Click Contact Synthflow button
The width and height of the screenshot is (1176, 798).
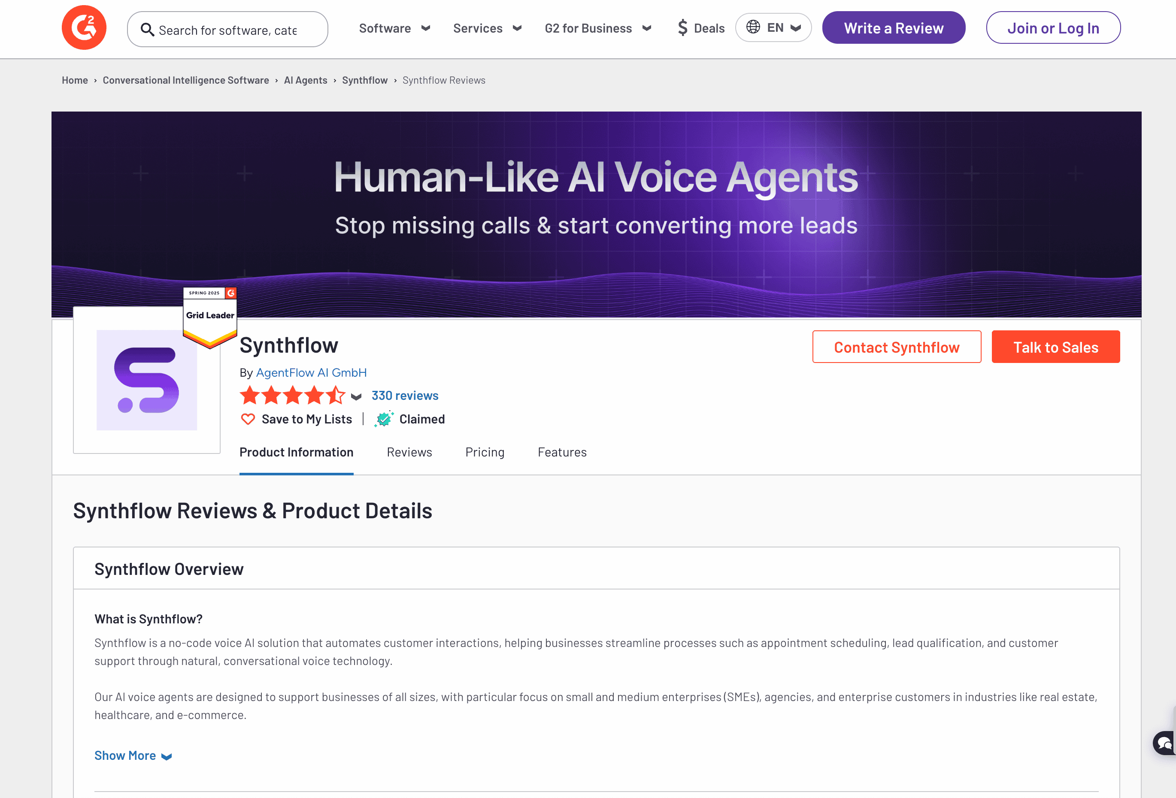[897, 347]
